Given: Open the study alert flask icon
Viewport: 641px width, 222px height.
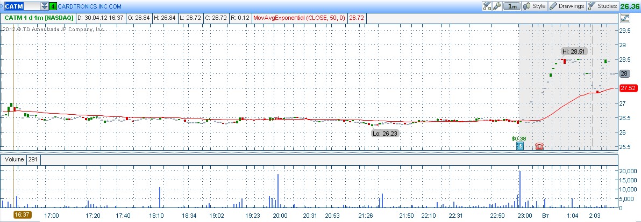Looking at the screenshot, I should 487,6.
